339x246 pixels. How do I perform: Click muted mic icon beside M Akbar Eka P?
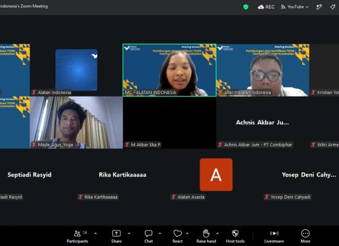tap(127, 145)
